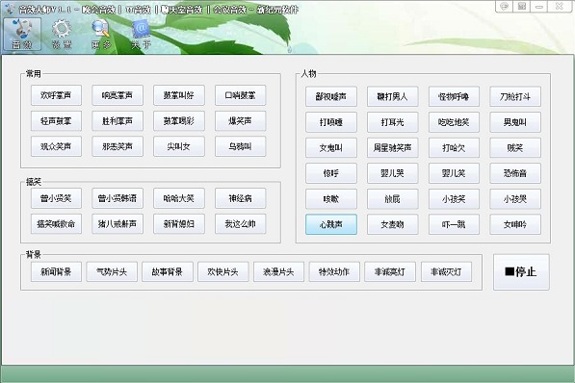Play the 观众笑声 audience laughter sound

pos(56,146)
